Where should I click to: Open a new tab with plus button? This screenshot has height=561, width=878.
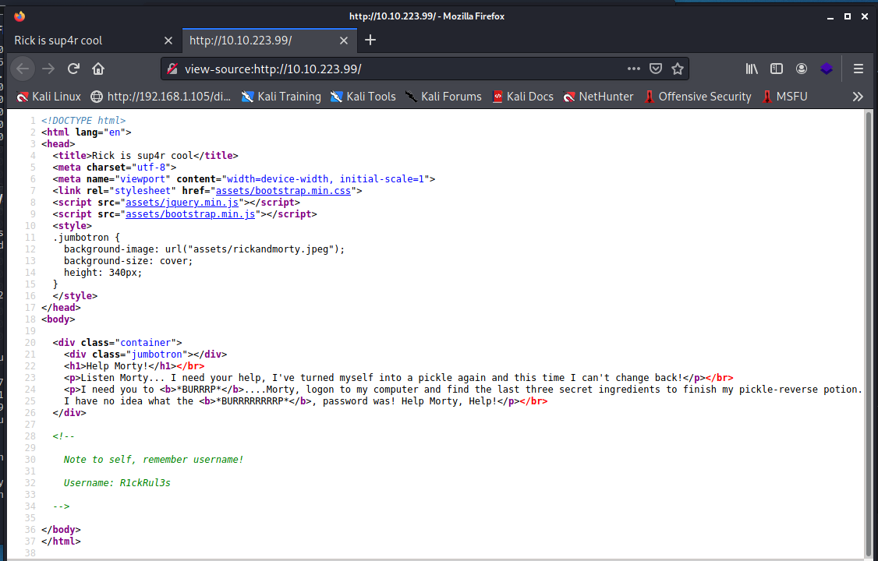coord(370,40)
